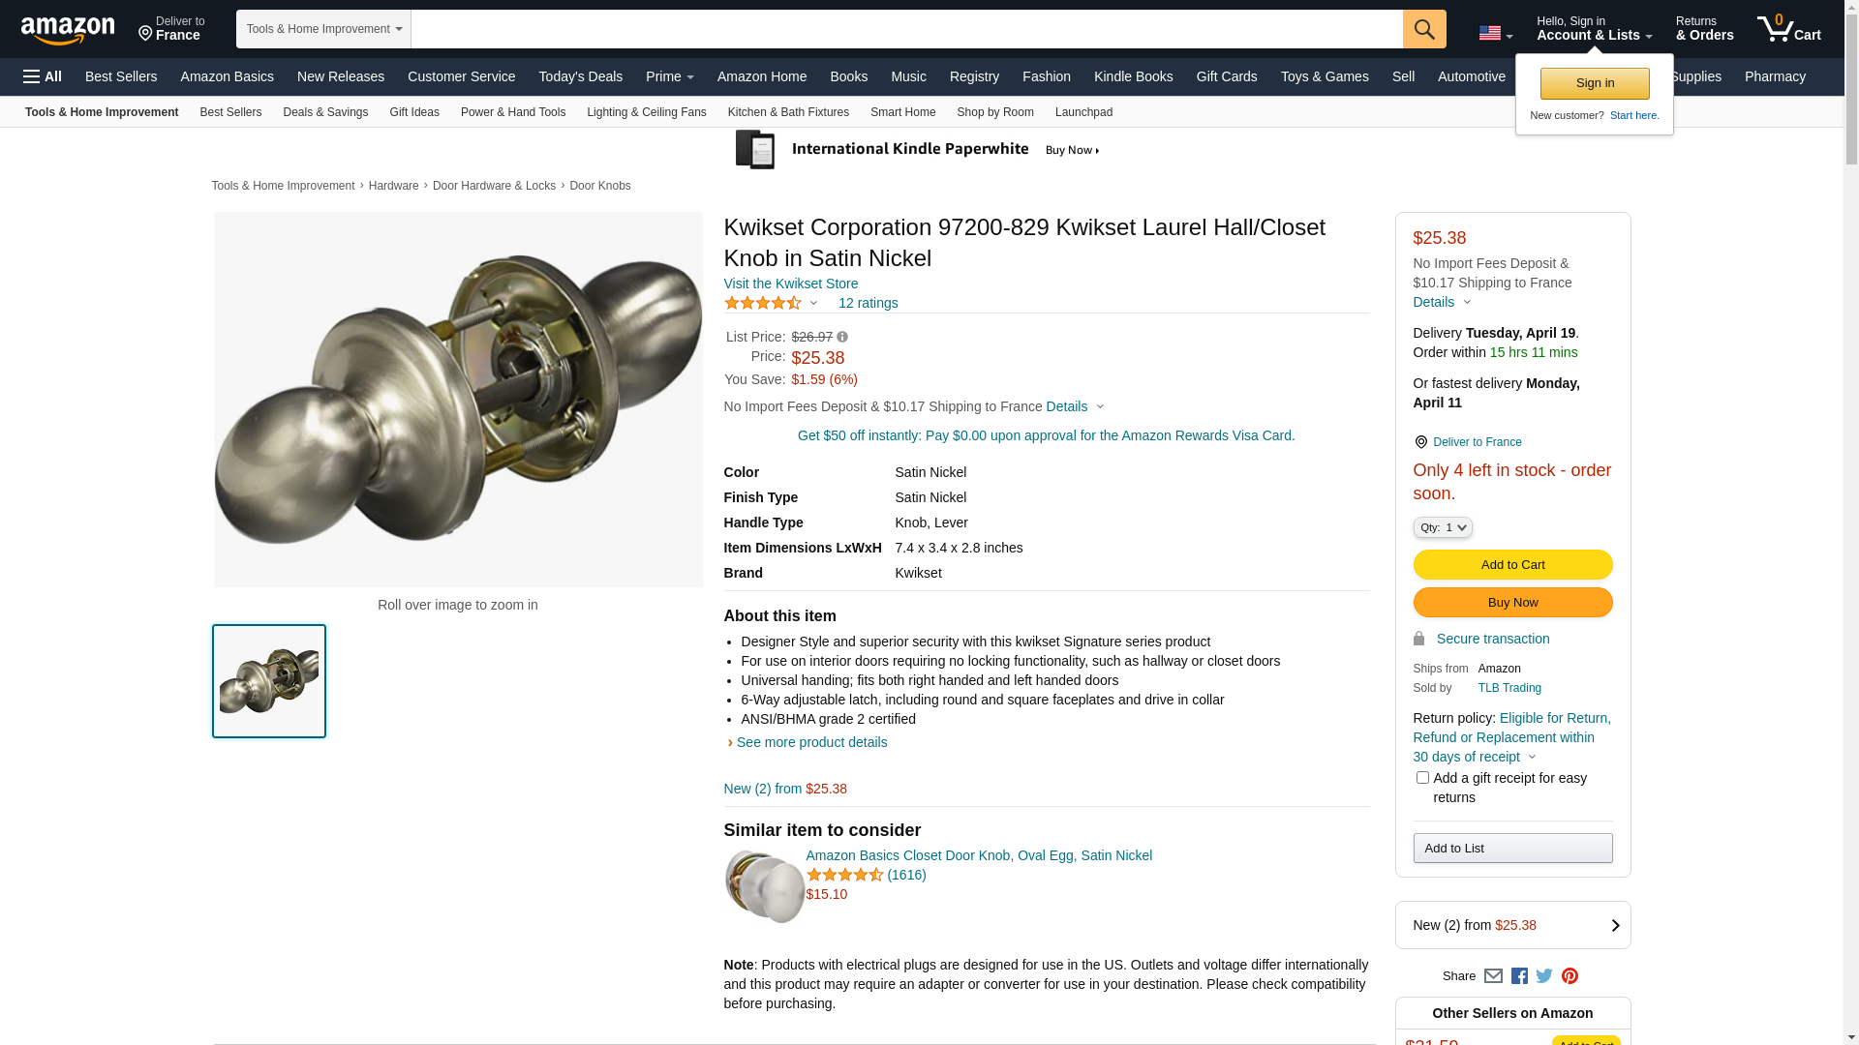Screen dimensions: 1859x1045
Task: Open the All hamburger menu
Action: pos(43,76)
